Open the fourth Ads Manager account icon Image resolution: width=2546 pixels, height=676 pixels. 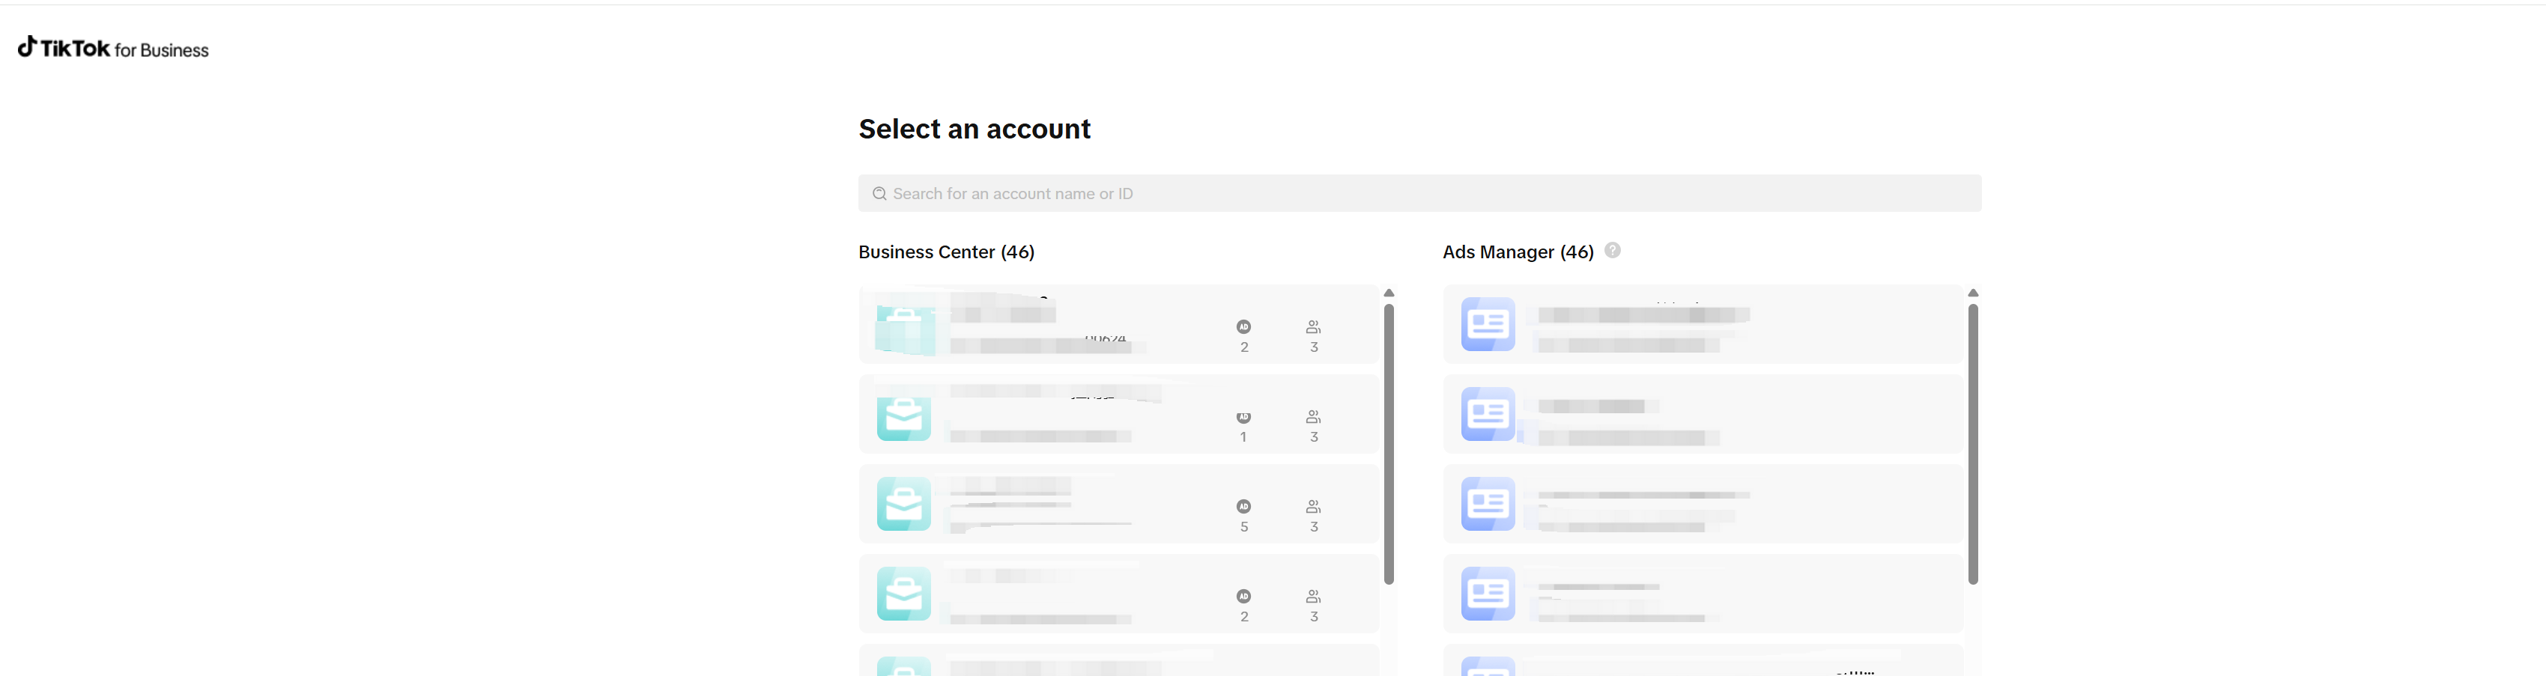point(1488,594)
